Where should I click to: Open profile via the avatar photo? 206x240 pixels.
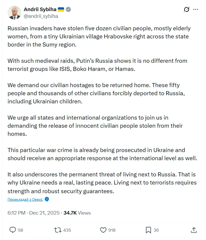(x=14, y=13)
